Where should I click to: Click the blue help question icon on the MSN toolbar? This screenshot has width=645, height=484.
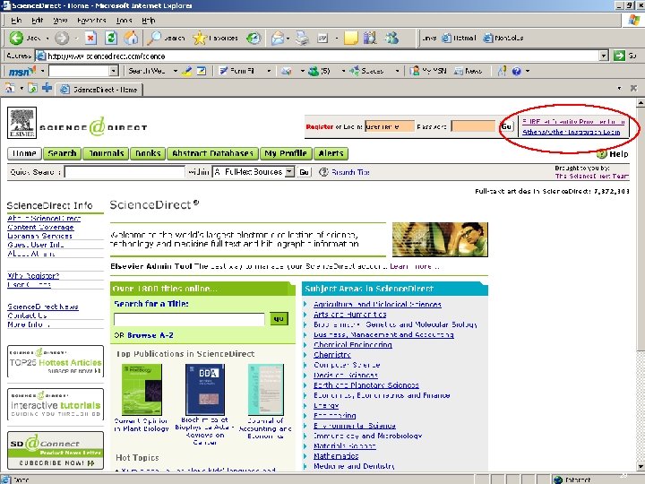click(x=517, y=71)
